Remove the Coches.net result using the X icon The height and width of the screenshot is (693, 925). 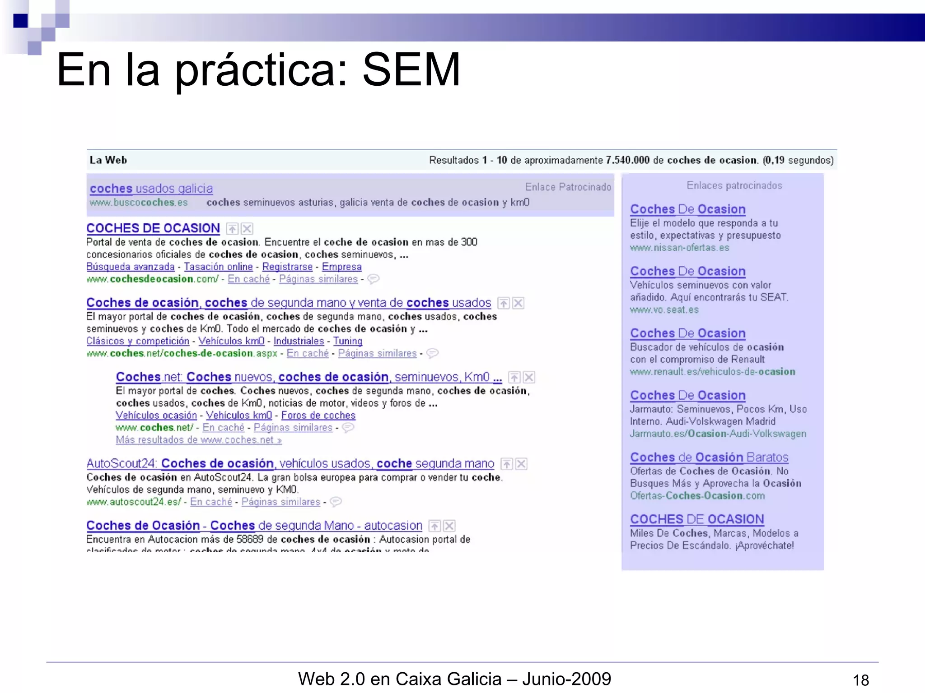(x=529, y=377)
